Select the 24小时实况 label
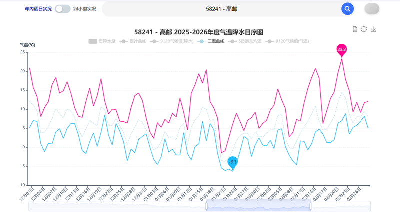 click(x=84, y=9)
